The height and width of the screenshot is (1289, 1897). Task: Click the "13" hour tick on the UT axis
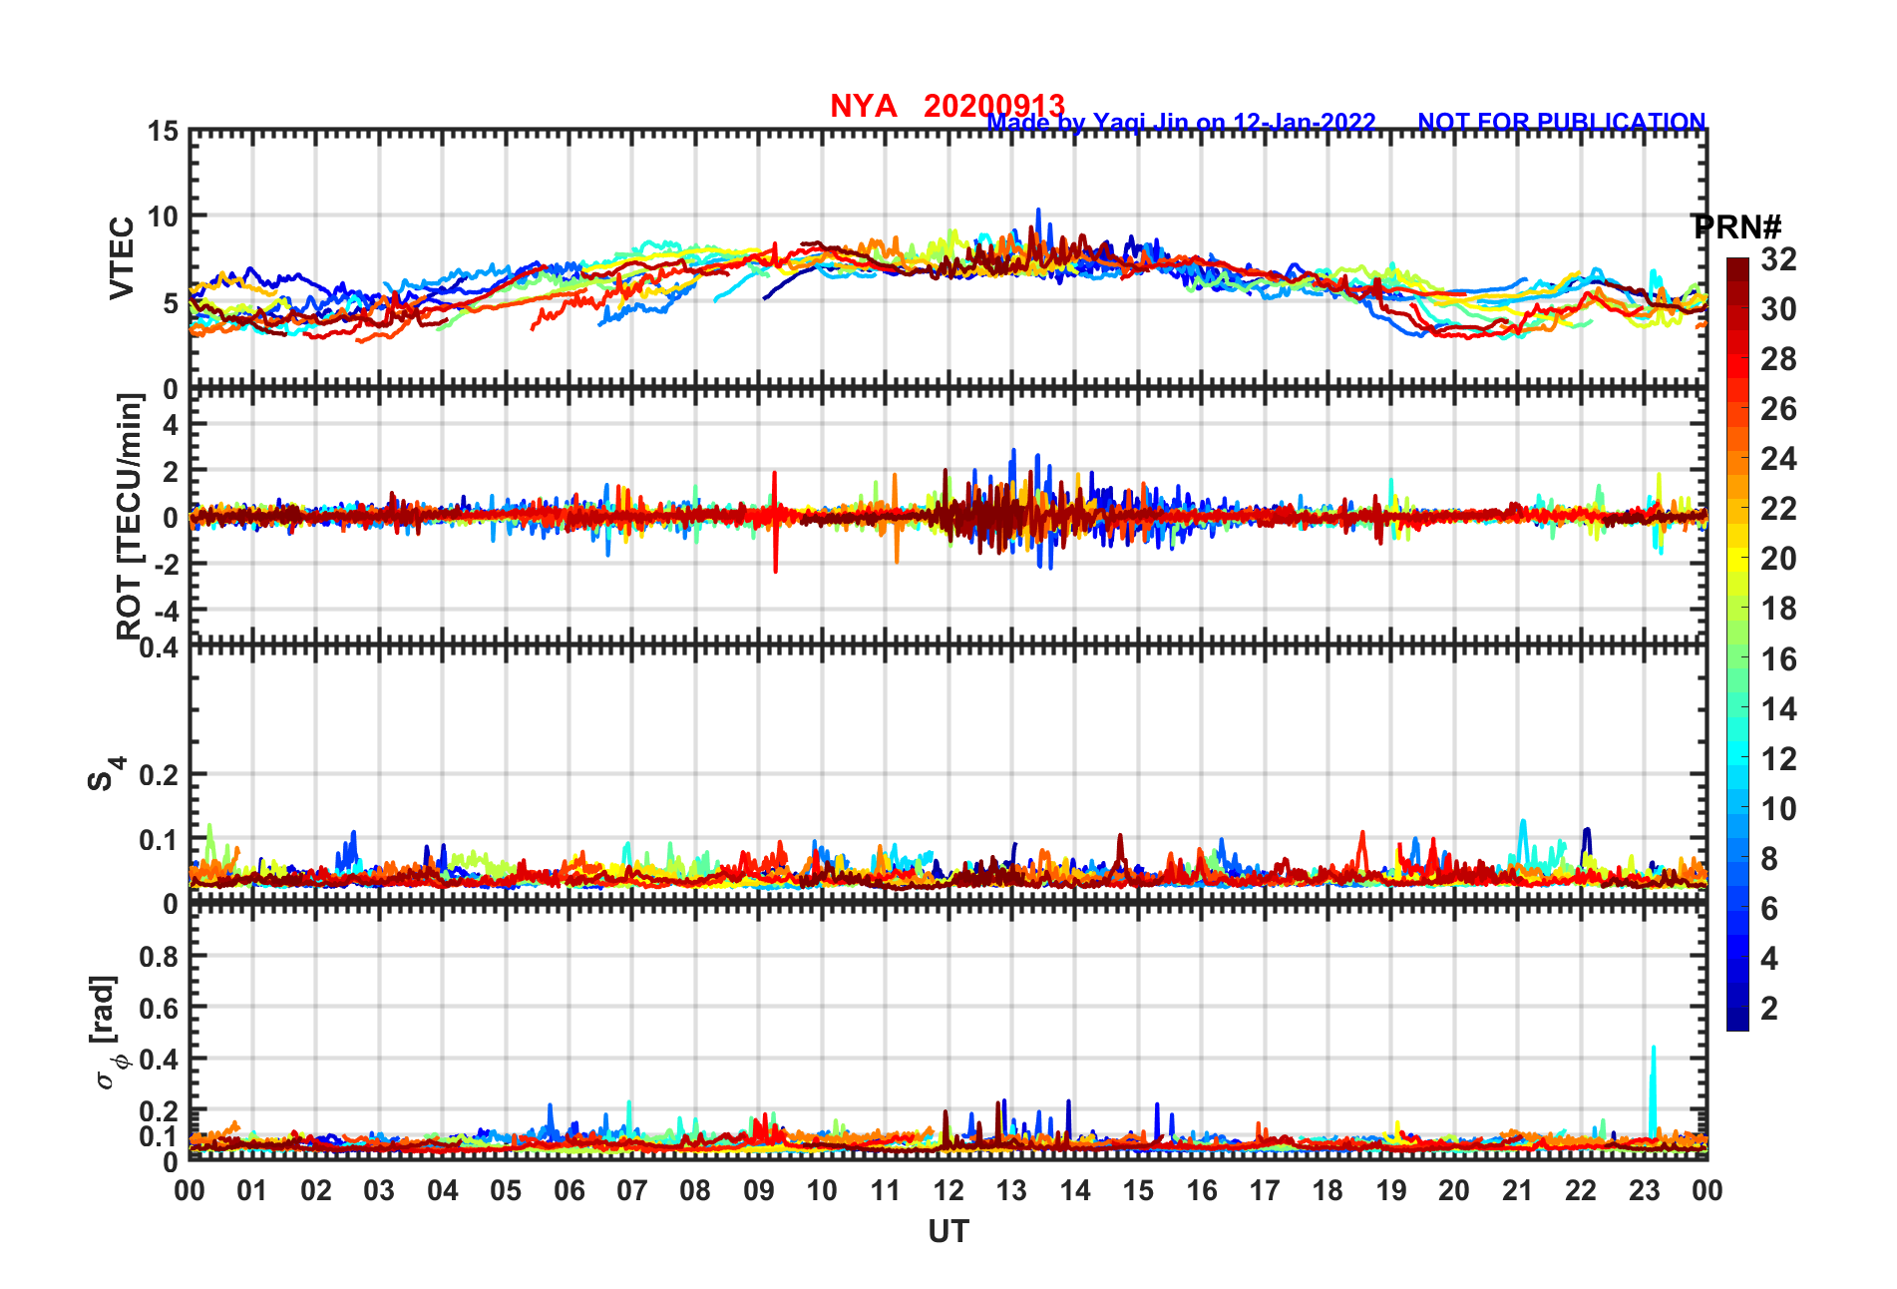(x=1011, y=1190)
